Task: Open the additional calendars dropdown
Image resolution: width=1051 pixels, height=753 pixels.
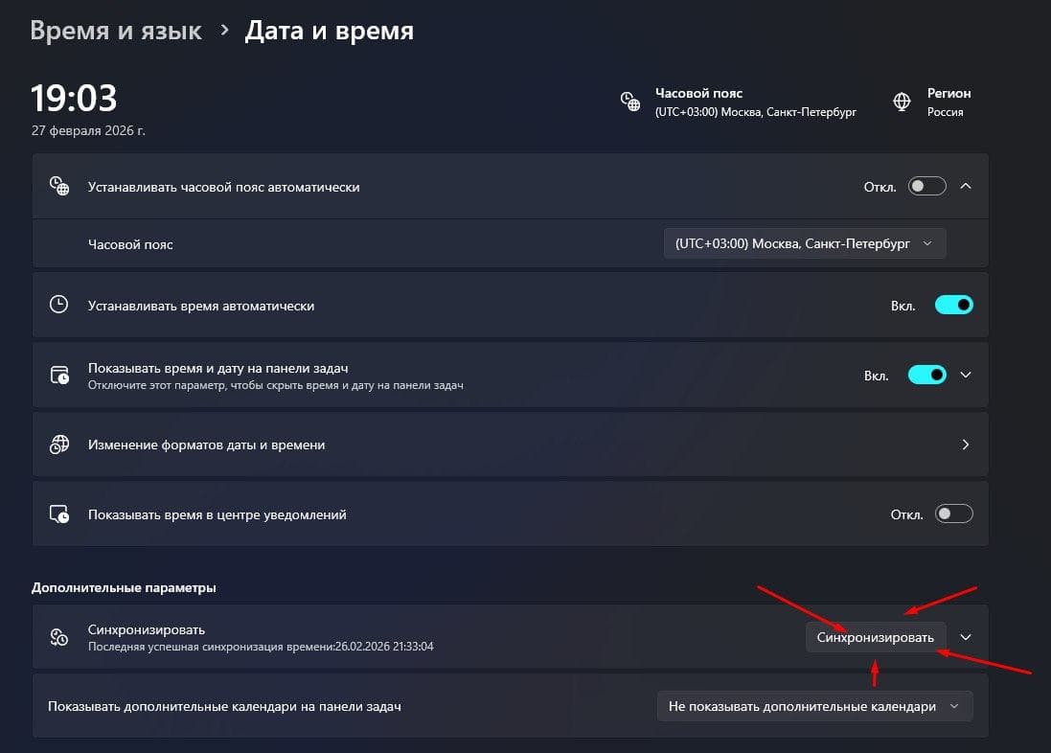Action: (x=814, y=706)
